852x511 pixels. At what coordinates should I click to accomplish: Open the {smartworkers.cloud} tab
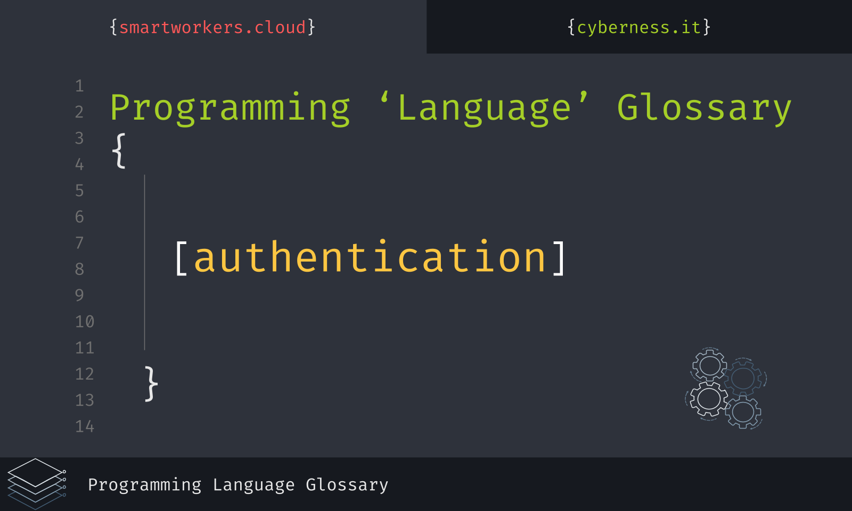tap(212, 27)
